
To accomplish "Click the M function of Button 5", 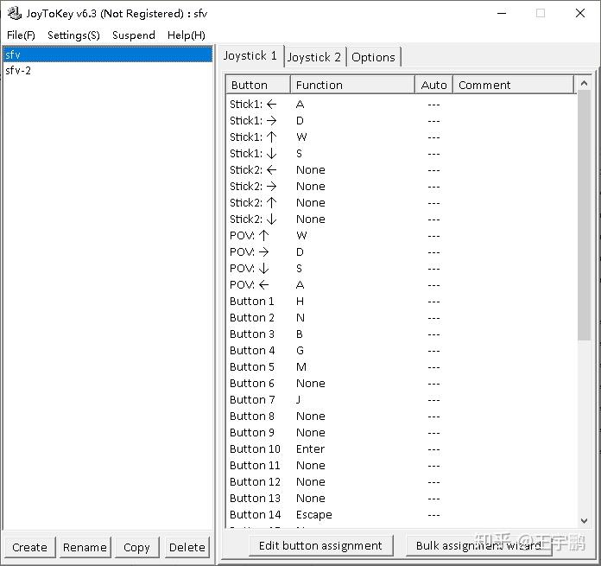I will 301,367.
